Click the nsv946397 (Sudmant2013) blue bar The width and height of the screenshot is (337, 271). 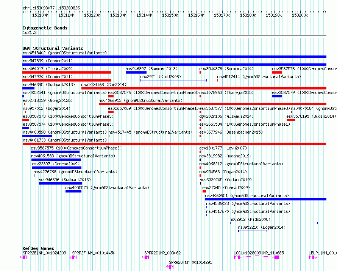coord(136,72)
